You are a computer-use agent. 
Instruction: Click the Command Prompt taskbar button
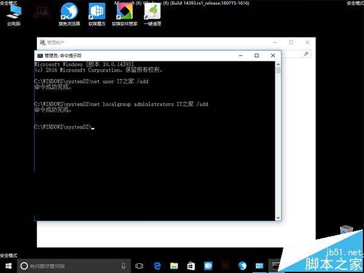[275, 266]
